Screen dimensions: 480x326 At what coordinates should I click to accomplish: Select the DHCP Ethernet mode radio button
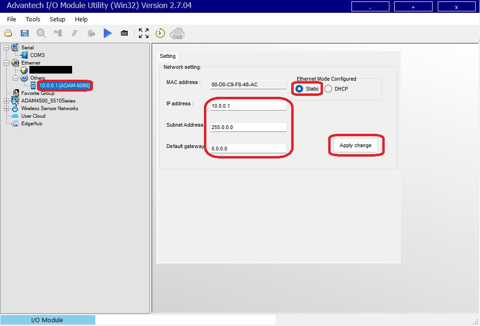point(328,89)
